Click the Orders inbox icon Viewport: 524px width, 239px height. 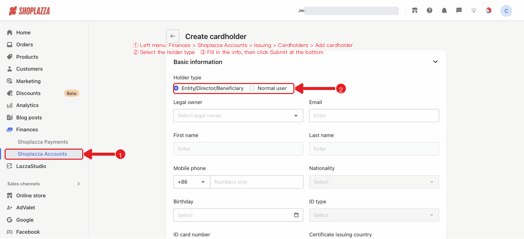[10, 44]
